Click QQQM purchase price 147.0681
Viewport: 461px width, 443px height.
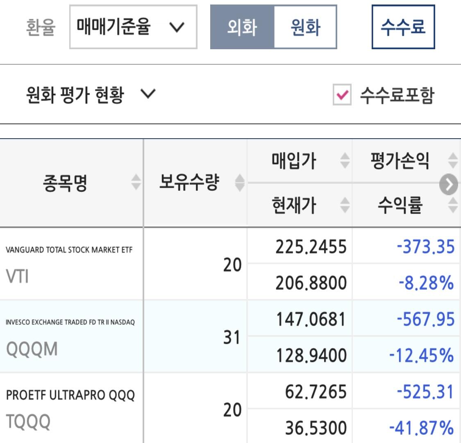coord(311,320)
